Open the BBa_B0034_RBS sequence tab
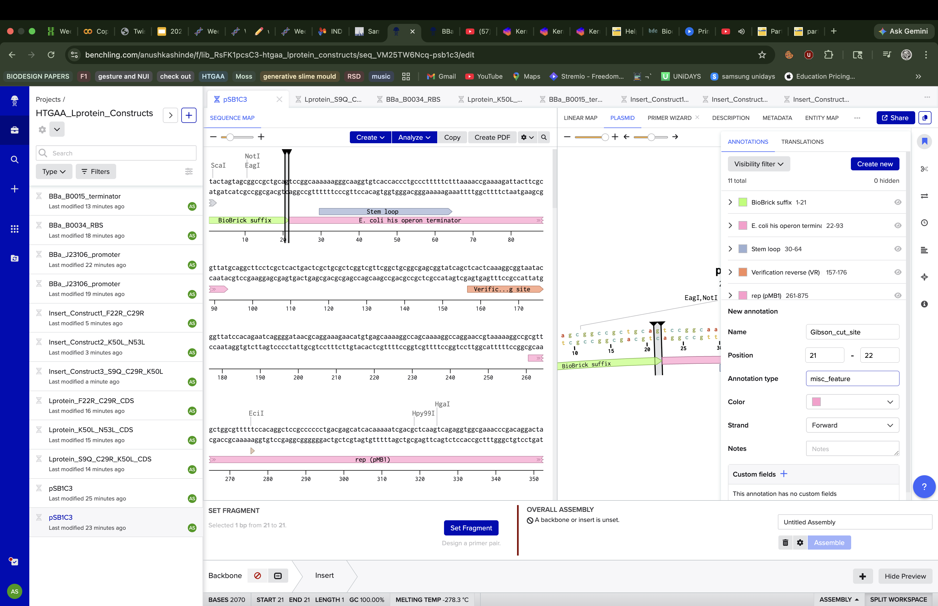The width and height of the screenshot is (938, 606). (408, 99)
